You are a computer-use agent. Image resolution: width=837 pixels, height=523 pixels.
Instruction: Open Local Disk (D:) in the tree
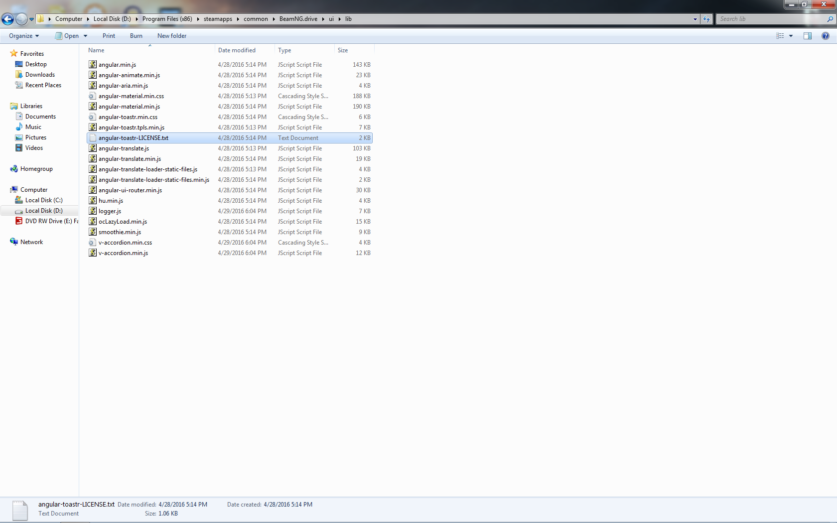44,211
